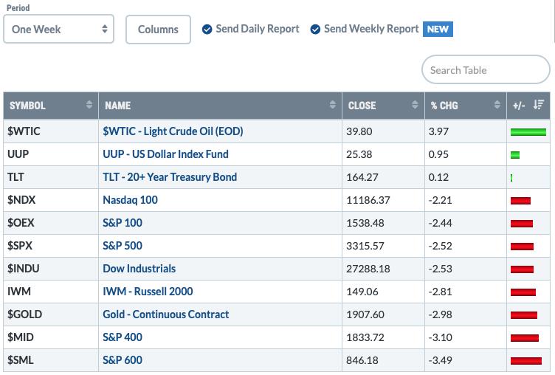Click the small green bar for UUP
Image resolution: width=555 pixels, height=375 pixels.
point(515,155)
